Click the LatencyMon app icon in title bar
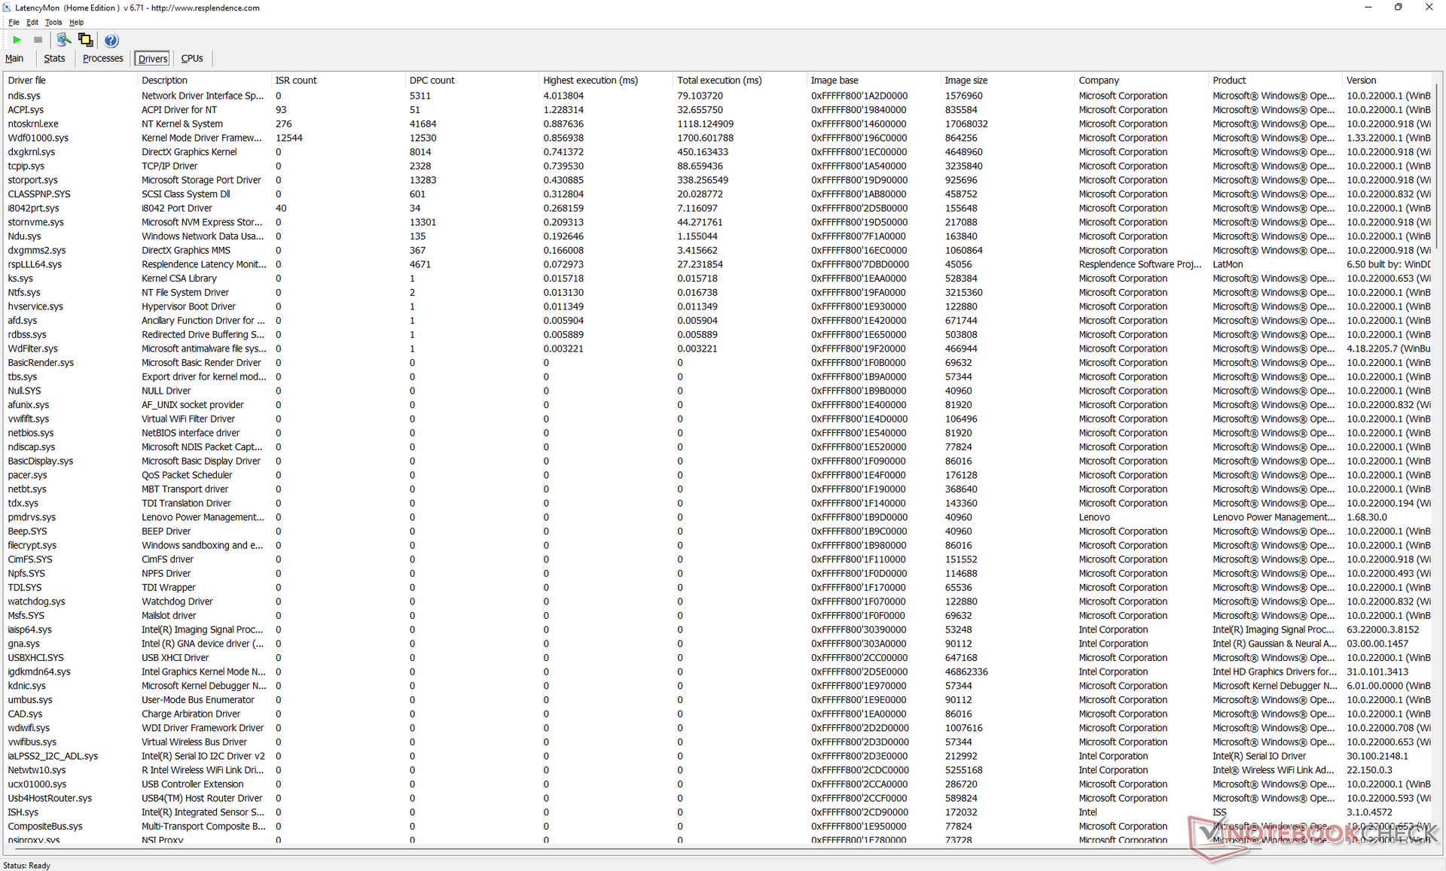The height and width of the screenshot is (871, 1446). pyautogui.click(x=7, y=8)
